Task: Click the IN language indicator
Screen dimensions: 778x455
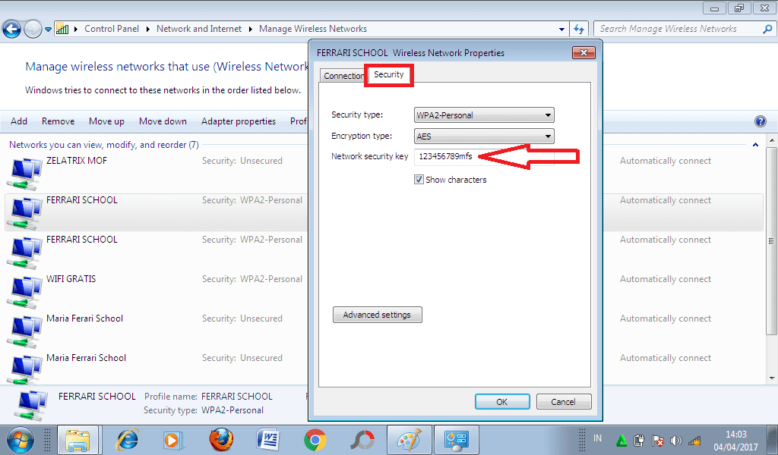Action: point(597,438)
